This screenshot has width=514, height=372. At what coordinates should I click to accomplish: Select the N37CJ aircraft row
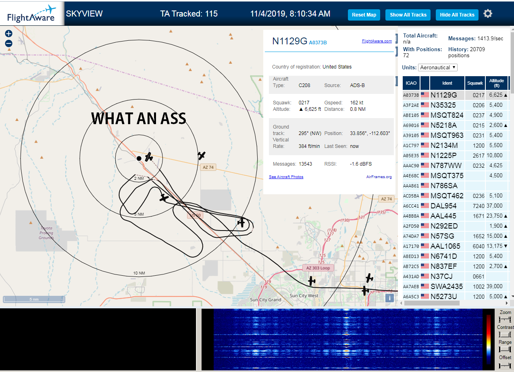pyautogui.click(x=456, y=276)
